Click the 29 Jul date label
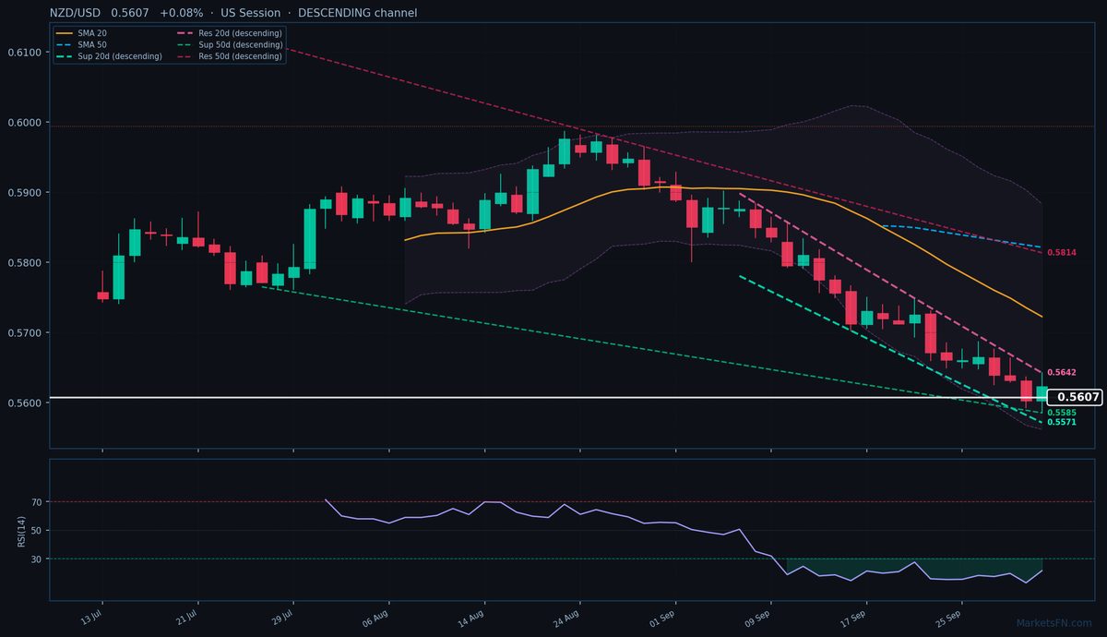This screenshot has width=1107, height=637. pyautogui.click(x=282, y=617)
